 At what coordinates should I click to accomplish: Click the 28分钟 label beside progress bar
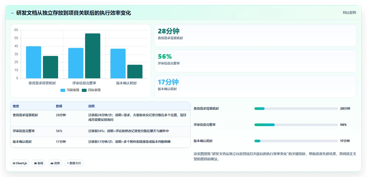(345, 109)
